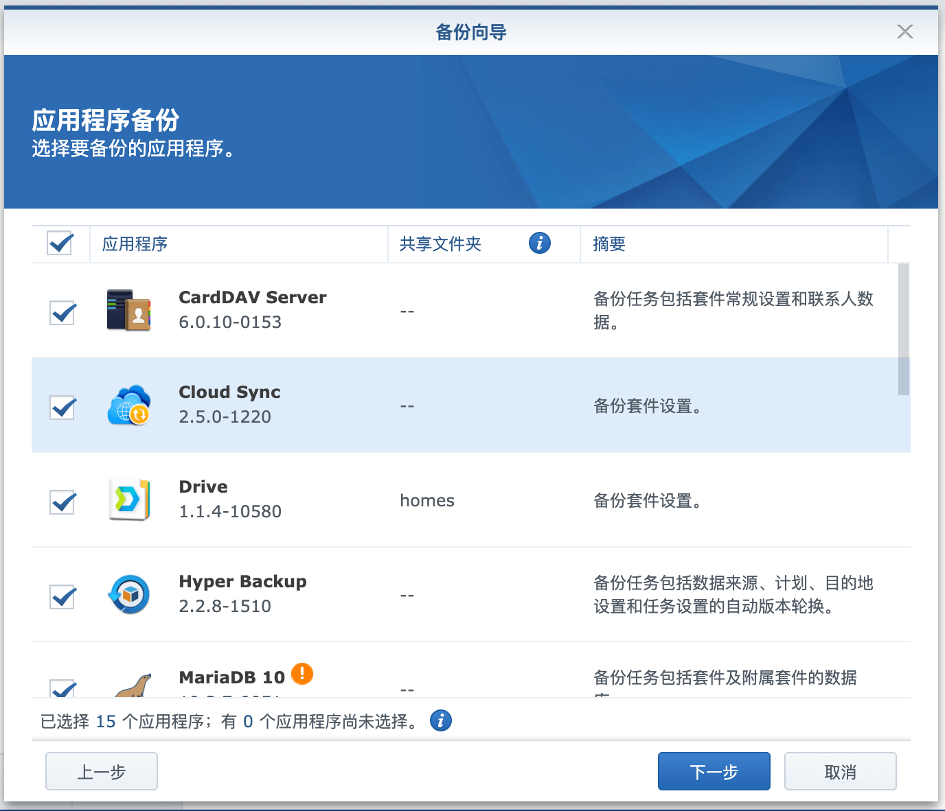
Task: Click the CardDAV Server app icon
Action: (128, 310)
